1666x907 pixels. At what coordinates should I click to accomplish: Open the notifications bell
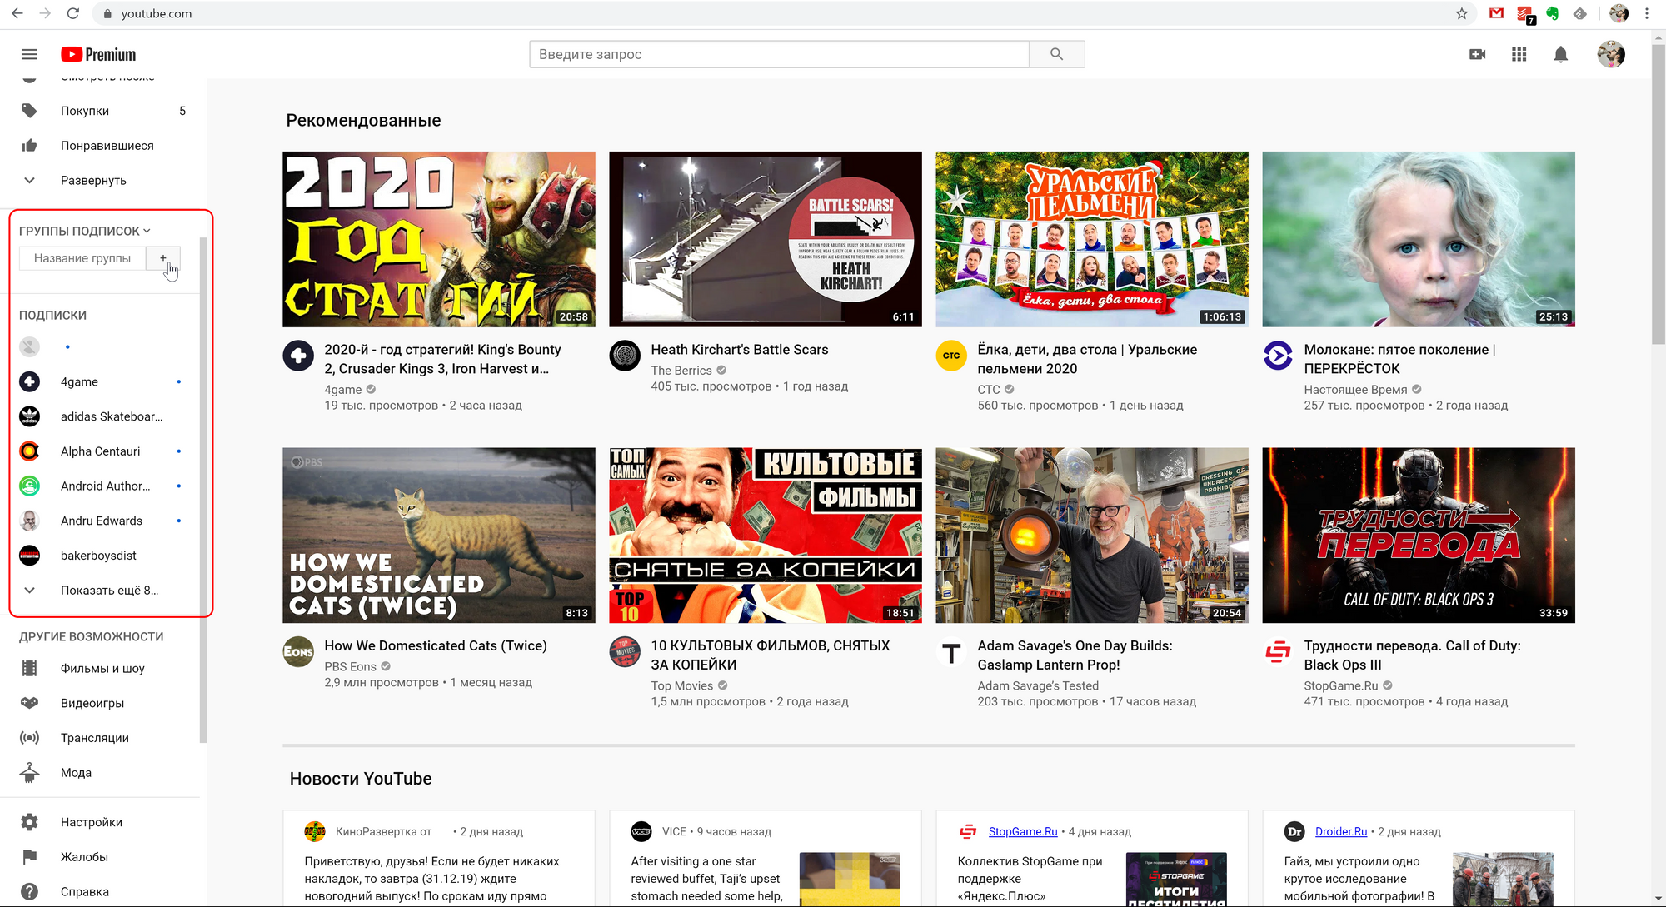coord(1561,54)
